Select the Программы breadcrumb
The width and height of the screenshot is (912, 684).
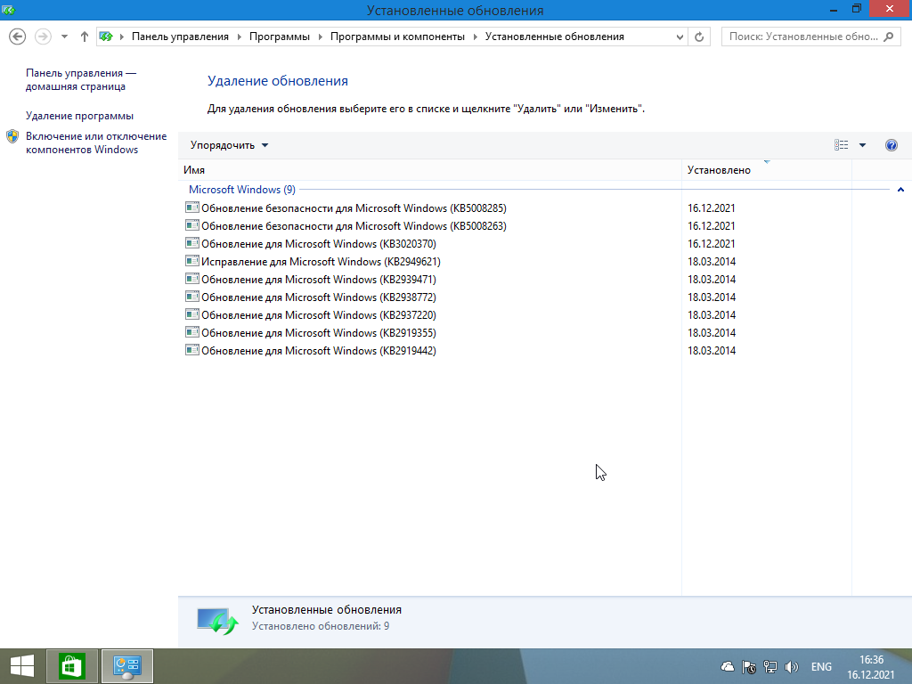click(x=279, y=37)
